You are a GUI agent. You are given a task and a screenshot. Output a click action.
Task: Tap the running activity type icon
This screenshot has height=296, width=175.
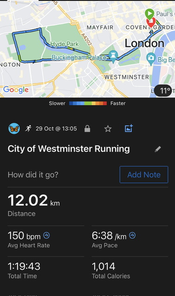pos(28,129)
